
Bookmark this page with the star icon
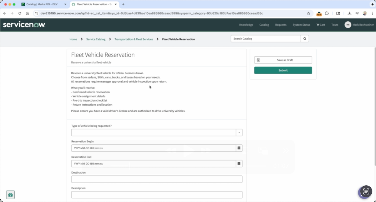[308, 13]
